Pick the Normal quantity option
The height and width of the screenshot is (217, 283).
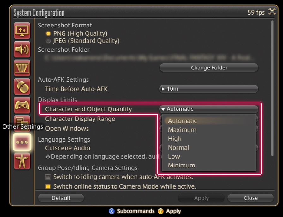178,148
